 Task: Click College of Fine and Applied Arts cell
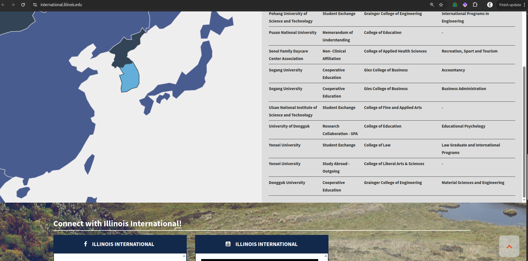click(393, 108)
